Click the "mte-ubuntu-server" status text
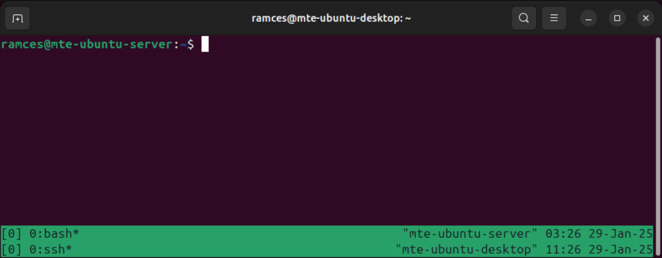 pyautogui.click(x=470, y=233)
